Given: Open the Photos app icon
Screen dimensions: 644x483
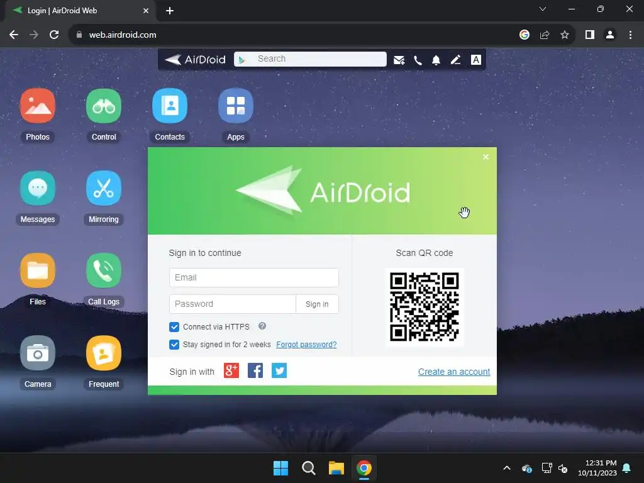Looking at the screenshot, I should pyautogui.click(x=38, y=106).
